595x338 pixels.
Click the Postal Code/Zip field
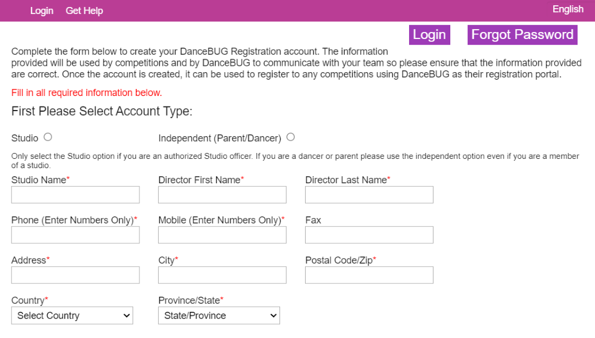click(x=369, y=275)
